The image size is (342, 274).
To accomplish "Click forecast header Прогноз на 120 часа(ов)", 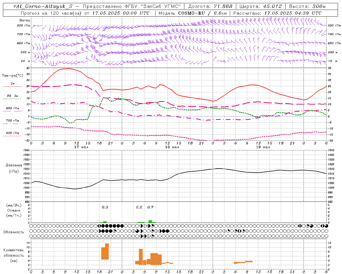I will coord(51,13).
